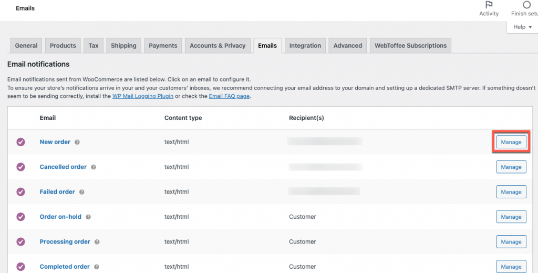This screenshot has width=538, height=273.
Task: Go to the Payments tab
Action: tap(163, 46)
